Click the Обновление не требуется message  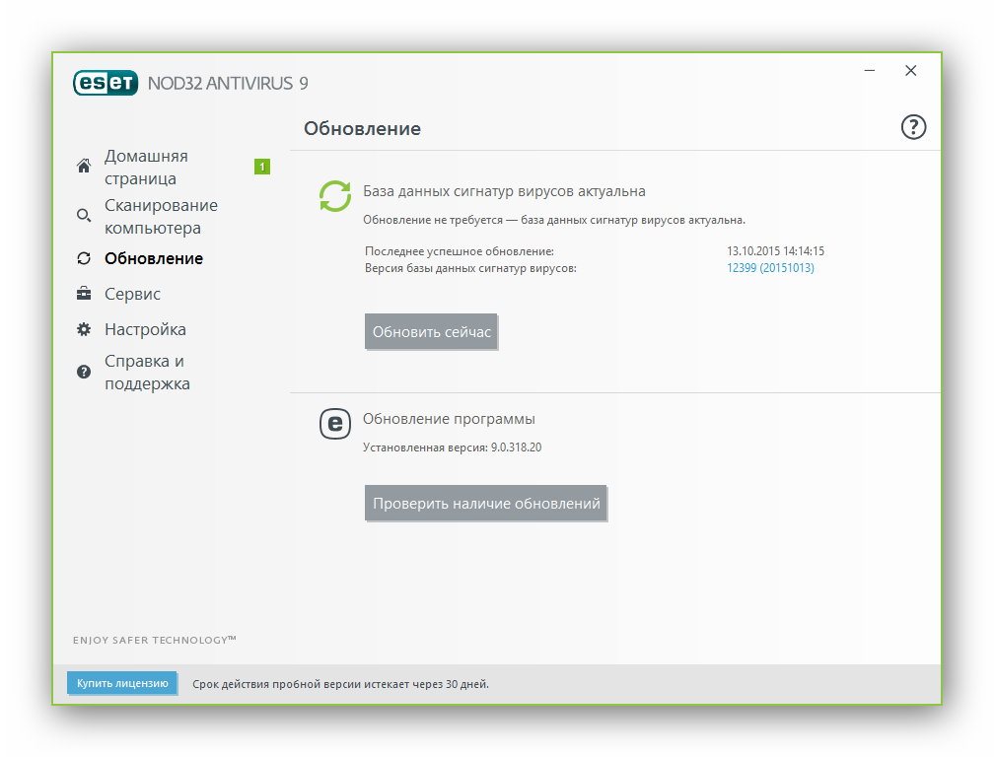click(554, 220)
